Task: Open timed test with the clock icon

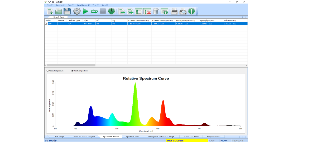Action: [112, 11]
